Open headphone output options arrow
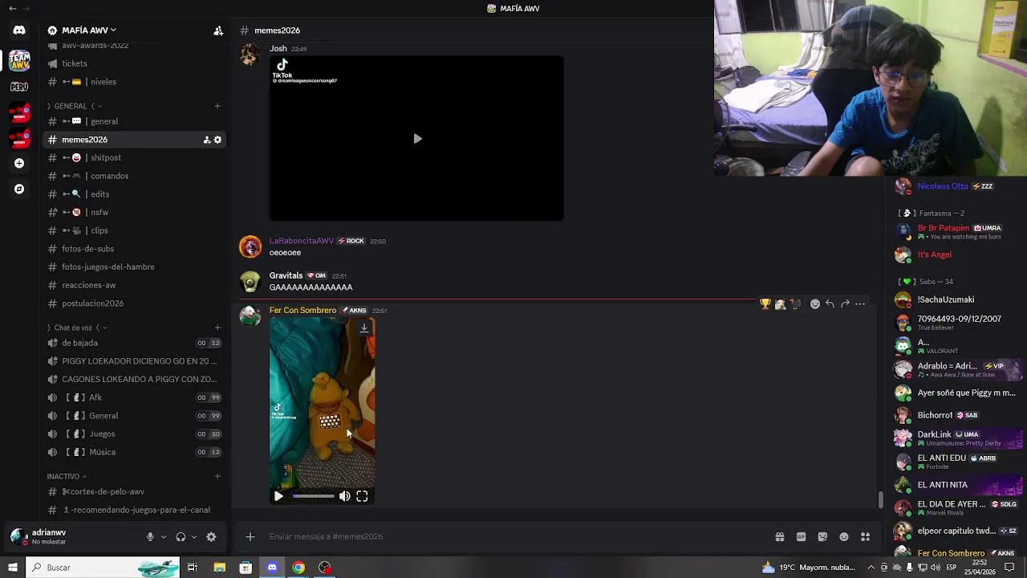Image resolution: width=1027 pixels, height=578 pixels. click(x=193, y=537)
